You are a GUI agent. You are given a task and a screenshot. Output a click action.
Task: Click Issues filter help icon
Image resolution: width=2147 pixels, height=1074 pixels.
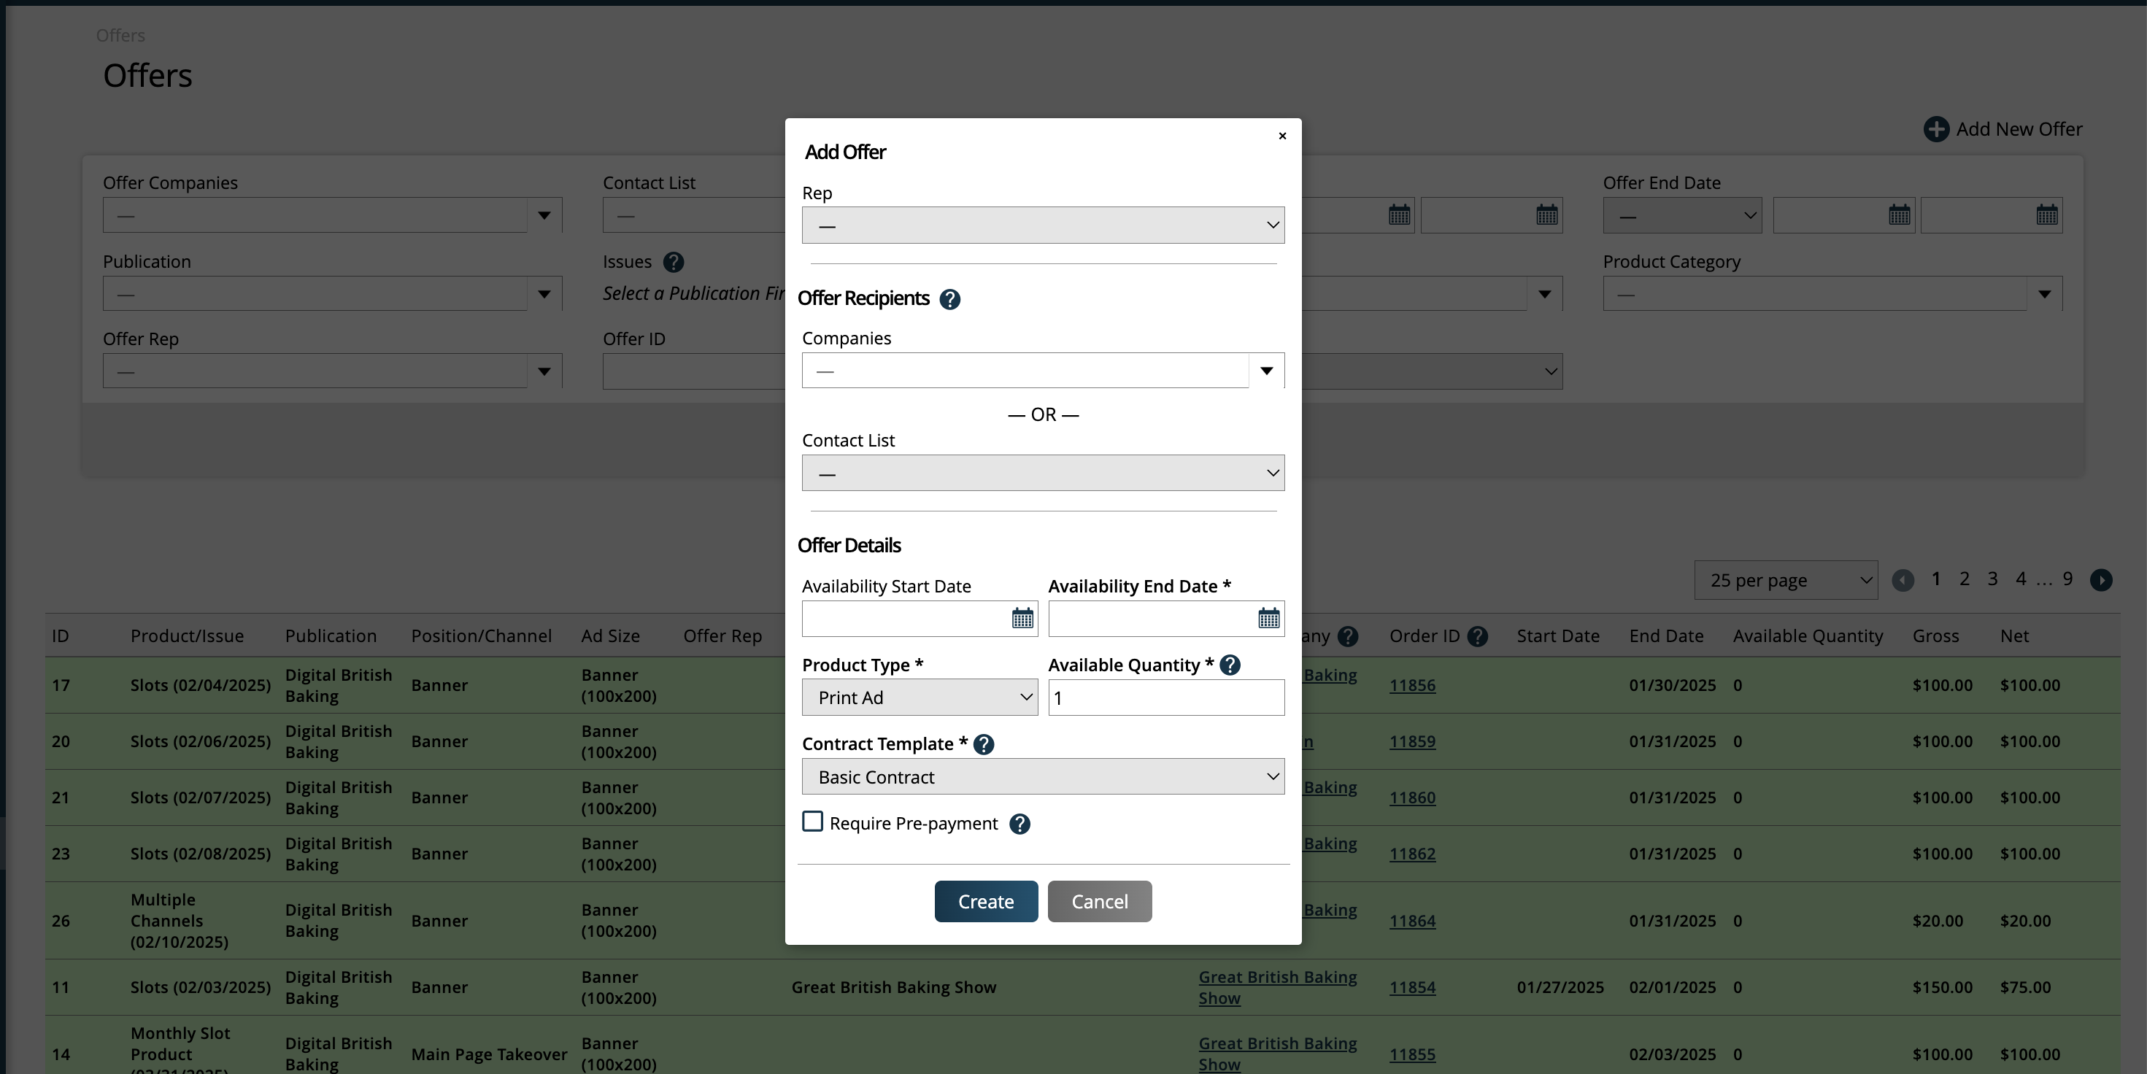pos(674,263)
